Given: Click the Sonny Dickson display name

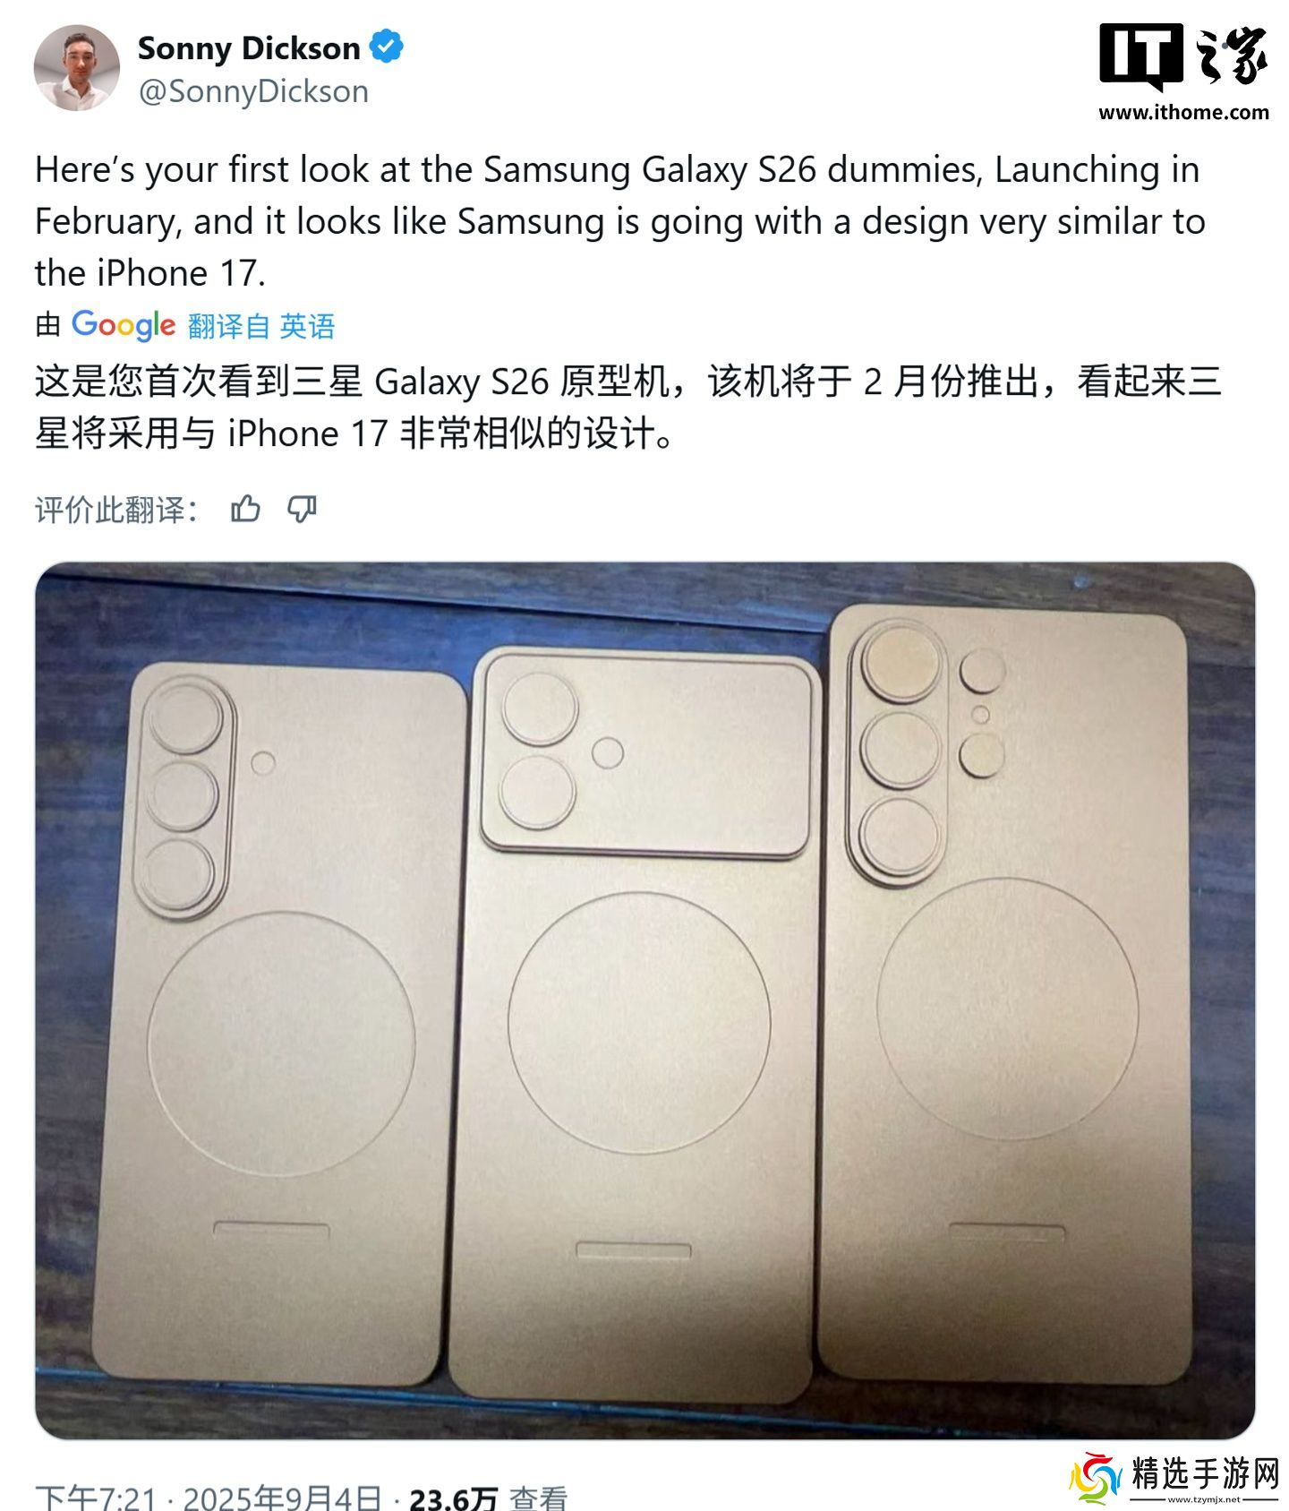Looking at the screenshot, I should click(x=249, y=48).
